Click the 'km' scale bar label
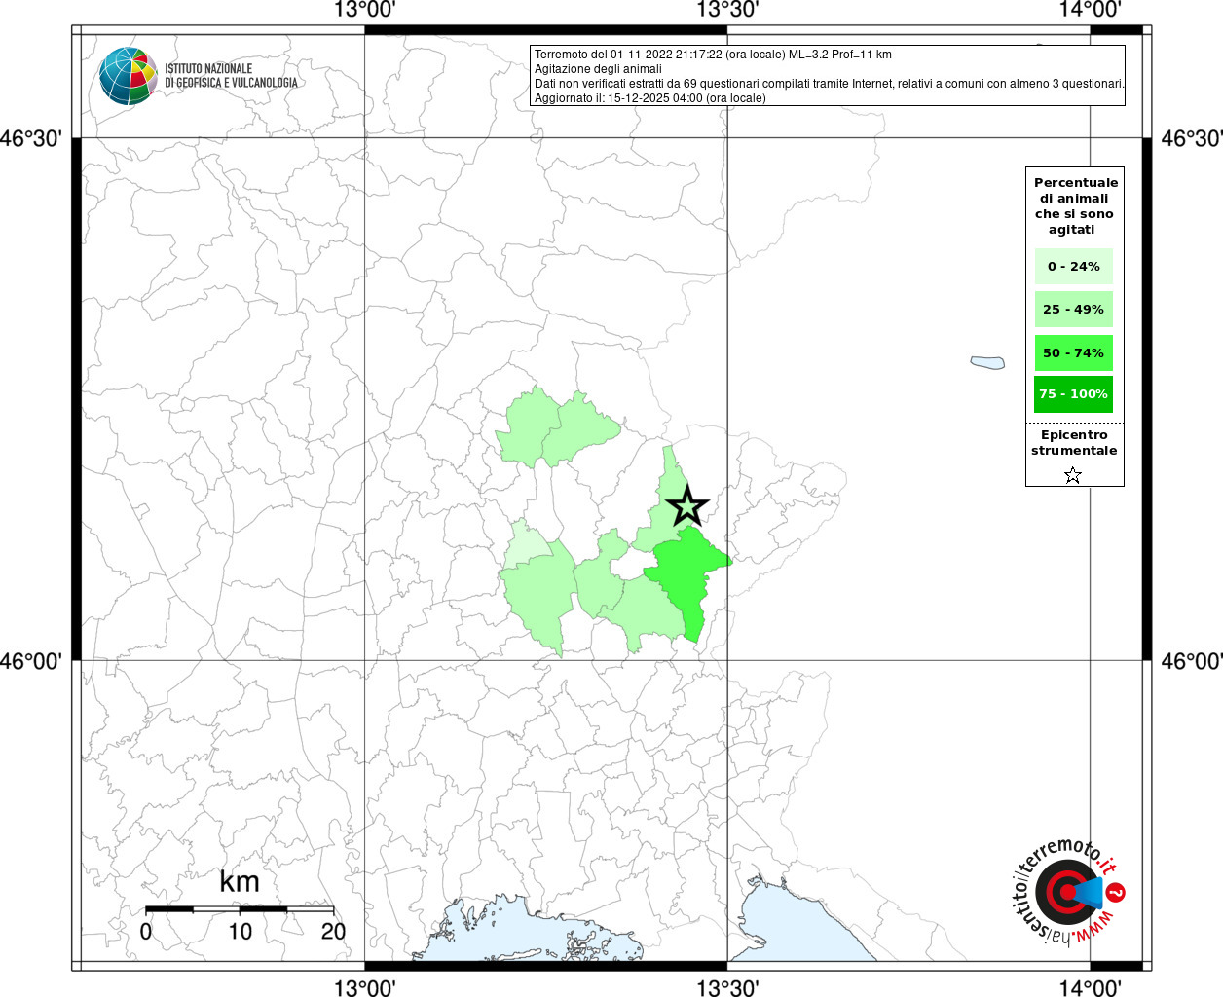This screenshot has width=1223, height=997. (240, 881)
